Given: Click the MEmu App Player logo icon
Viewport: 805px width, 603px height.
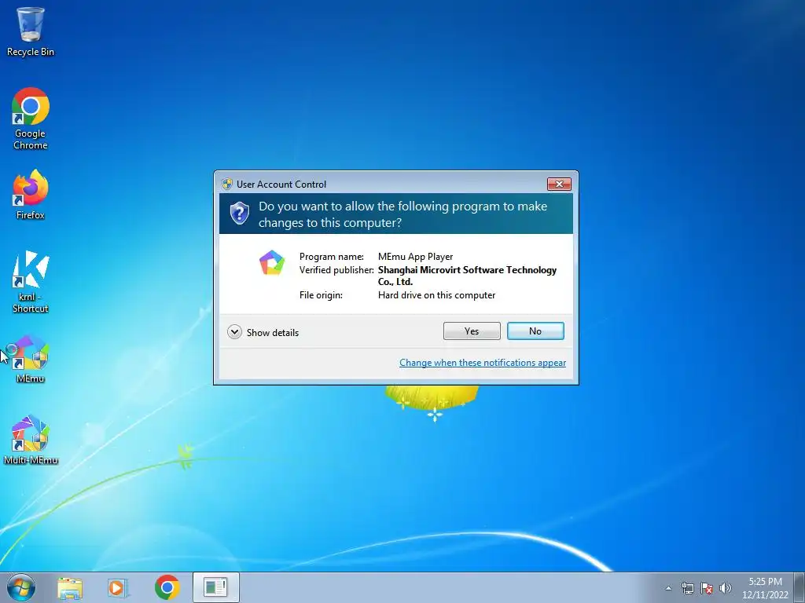Looking at the screenshot, I should coord(271,262).
